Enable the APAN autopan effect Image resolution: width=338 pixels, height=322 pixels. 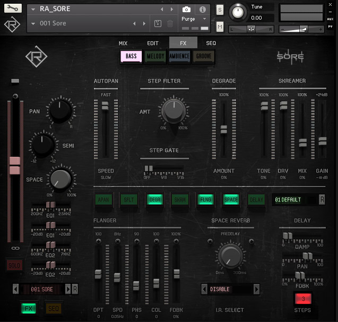click(103, 199)
